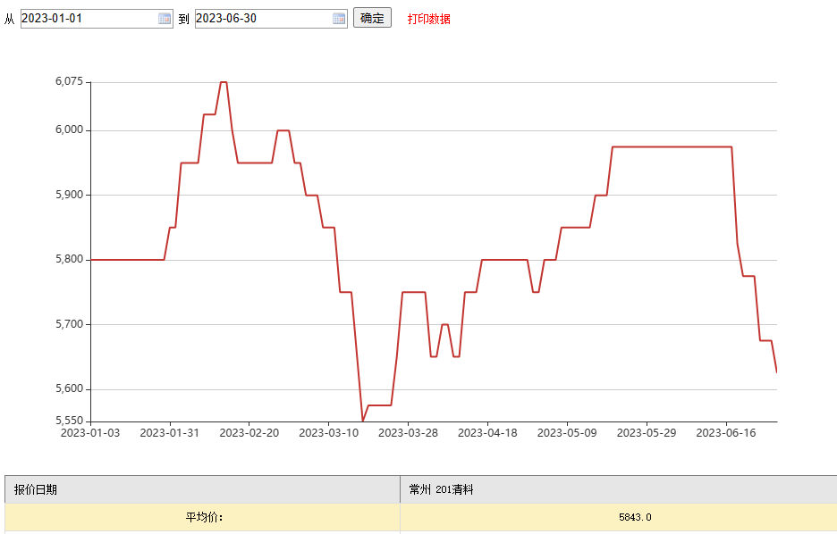
Task: Click the 5,900 y-axis label
Action: pyautogui.click(x=70, y=195)
